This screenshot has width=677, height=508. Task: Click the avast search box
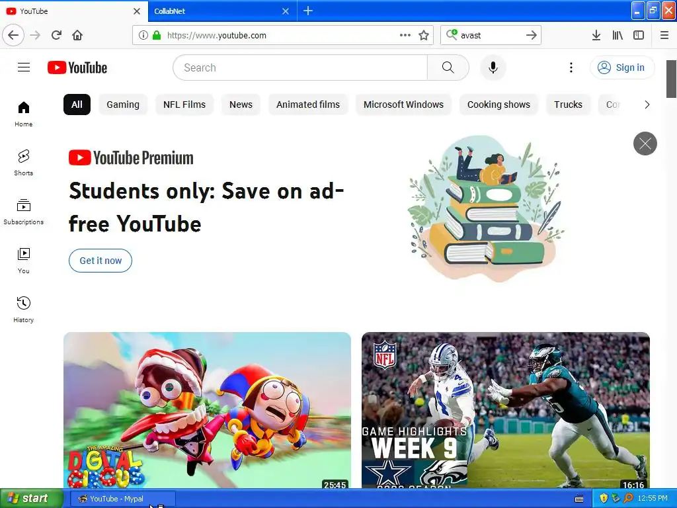click(x=490, y=35)
